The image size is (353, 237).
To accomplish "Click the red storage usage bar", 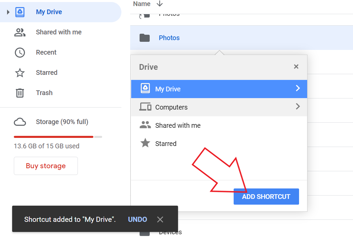I will pyautogui.click(x=54, y=137).
